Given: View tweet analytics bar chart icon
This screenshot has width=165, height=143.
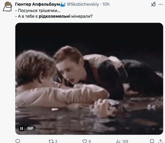Looking at the screenshot, I should [118, 141].
